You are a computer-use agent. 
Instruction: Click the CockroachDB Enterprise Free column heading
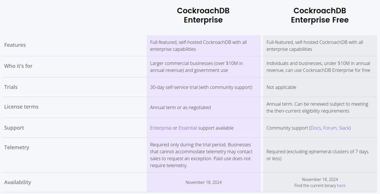(320, 16)
